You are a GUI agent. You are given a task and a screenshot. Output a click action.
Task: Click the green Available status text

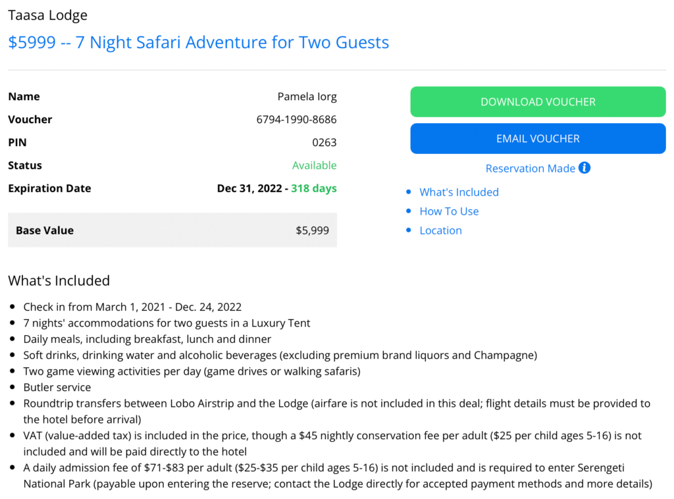pos(314,165)
